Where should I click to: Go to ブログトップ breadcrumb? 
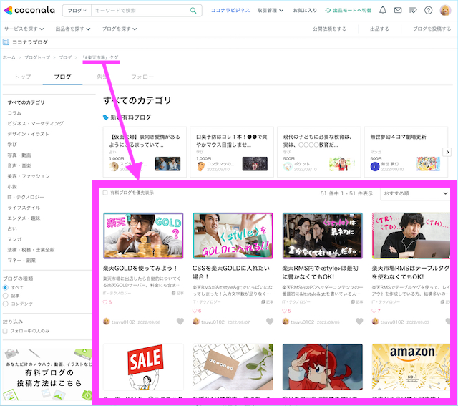(37, 57)
